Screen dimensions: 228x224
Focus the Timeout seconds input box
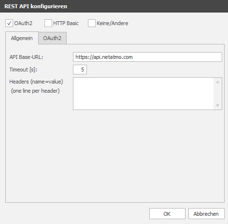(80, 70)
